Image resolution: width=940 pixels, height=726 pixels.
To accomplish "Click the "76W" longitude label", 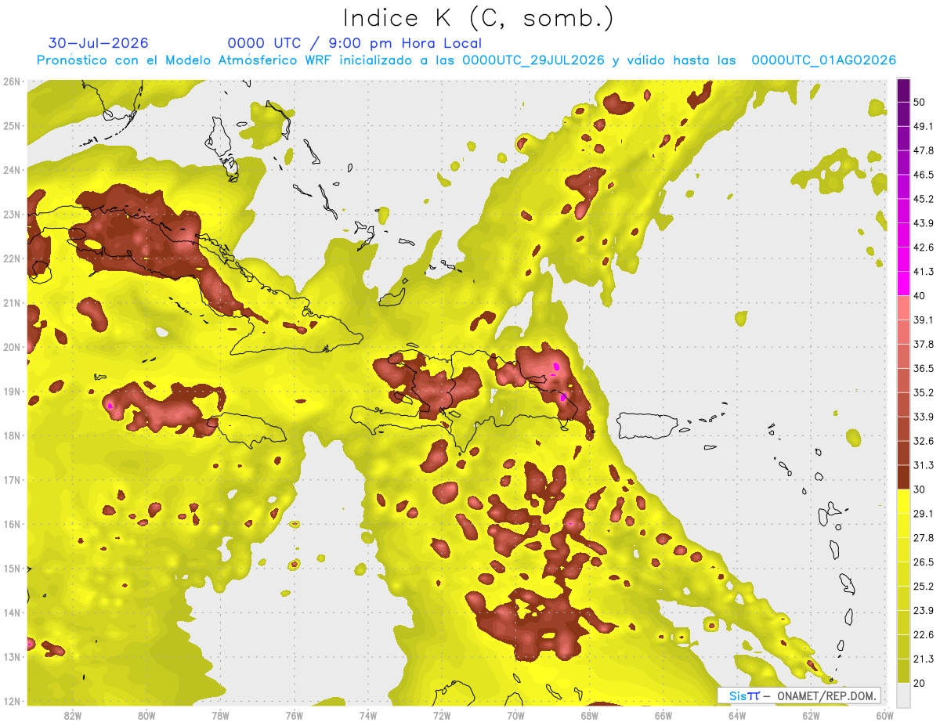I will pyautogui.click(x=295, y=716).
